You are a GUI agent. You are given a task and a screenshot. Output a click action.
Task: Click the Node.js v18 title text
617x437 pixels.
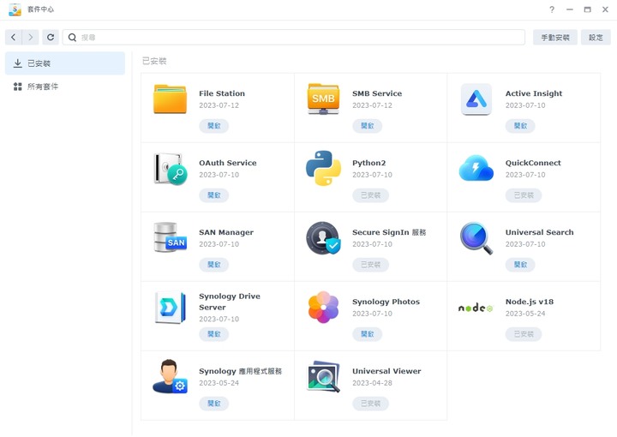pos(530,302)
